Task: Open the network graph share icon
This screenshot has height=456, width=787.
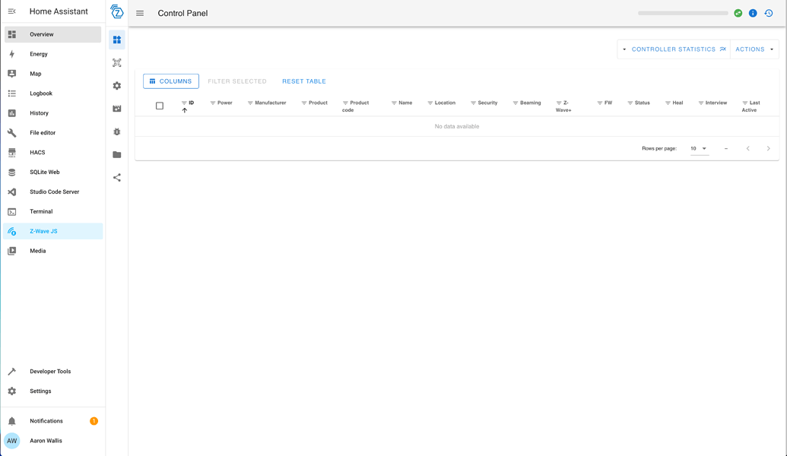Action: 116,177
